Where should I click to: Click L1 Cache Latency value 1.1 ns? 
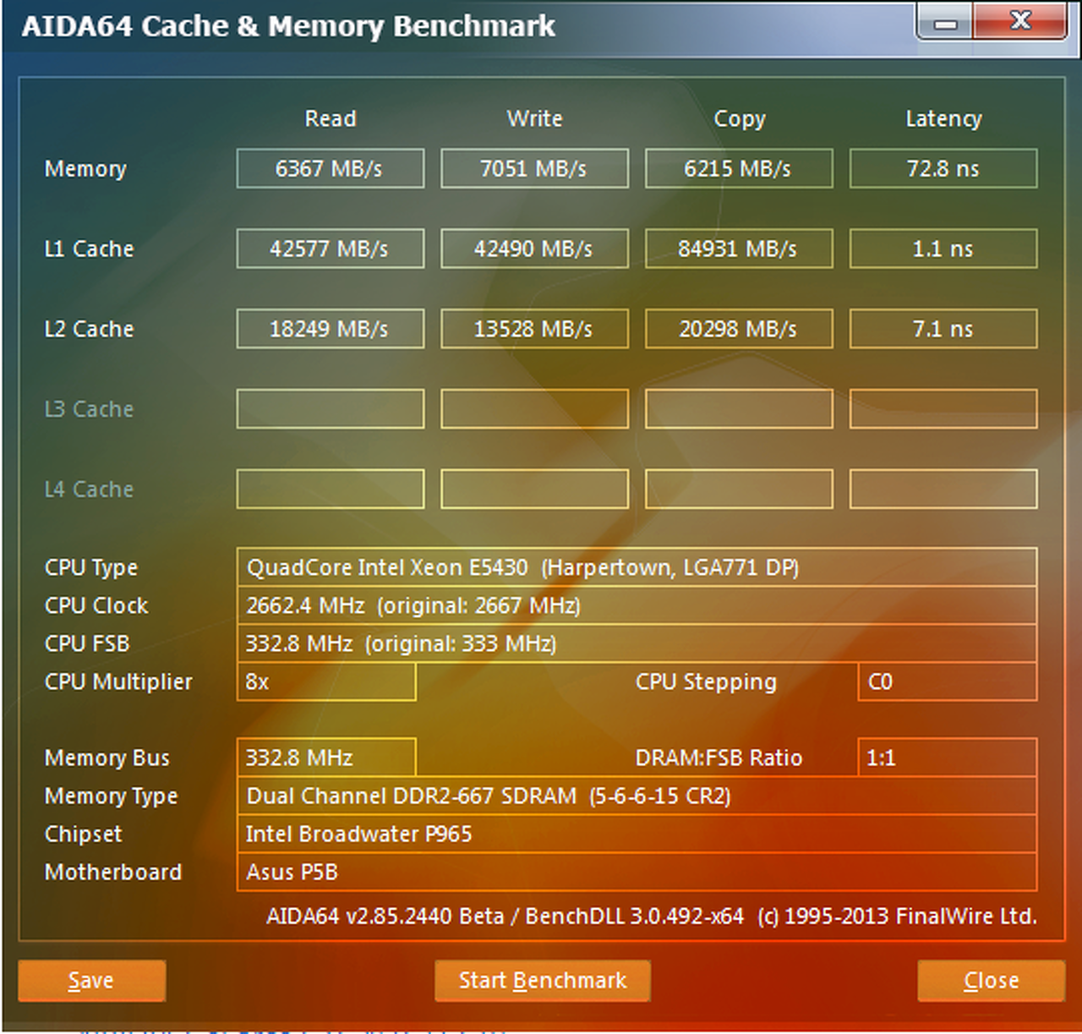[x=943, y=249]
